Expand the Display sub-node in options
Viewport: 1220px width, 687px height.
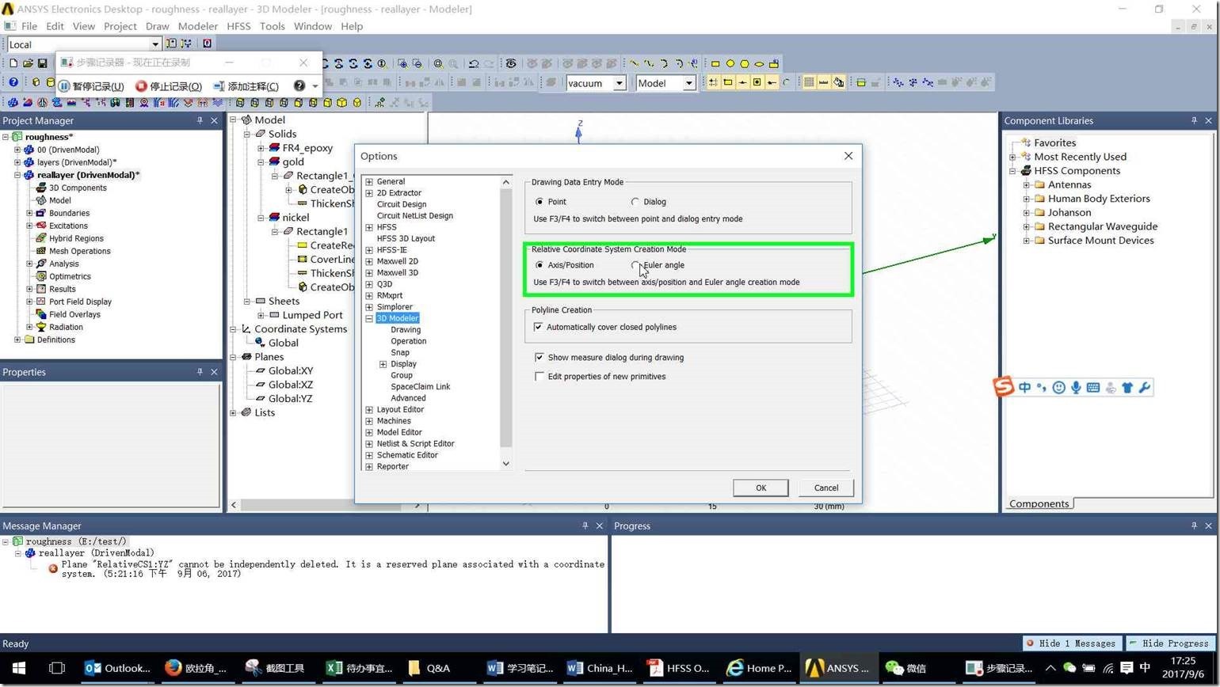(383, 364)
